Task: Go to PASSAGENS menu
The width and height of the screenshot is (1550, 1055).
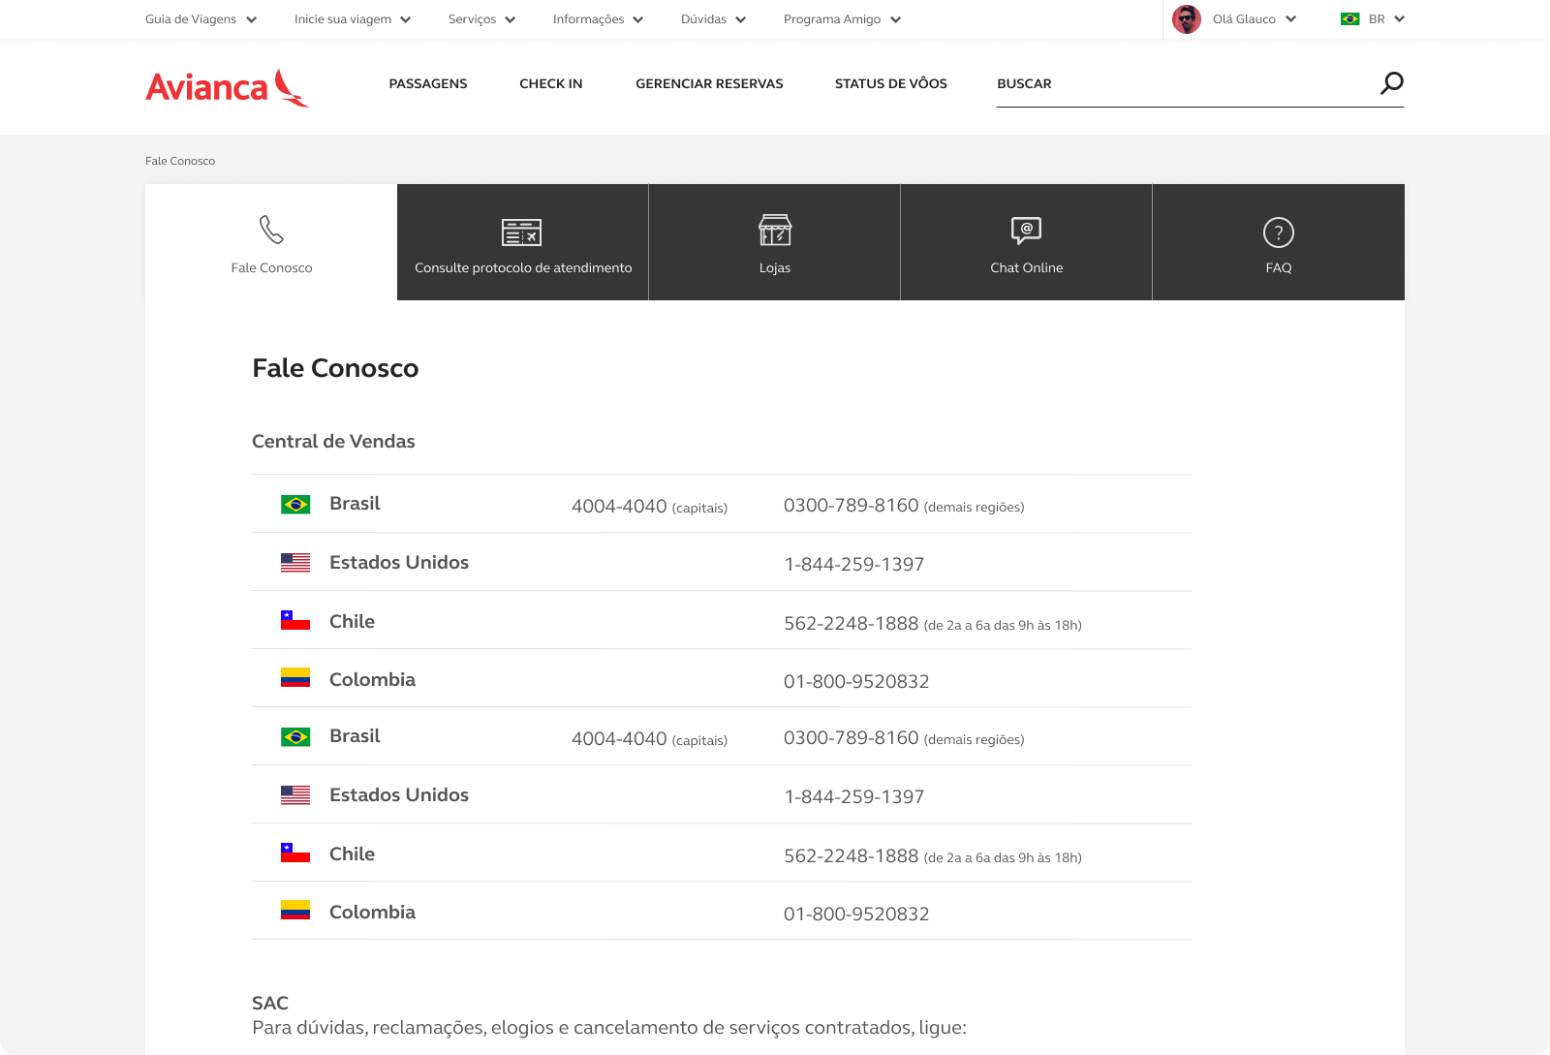Action: coord(428,83)
